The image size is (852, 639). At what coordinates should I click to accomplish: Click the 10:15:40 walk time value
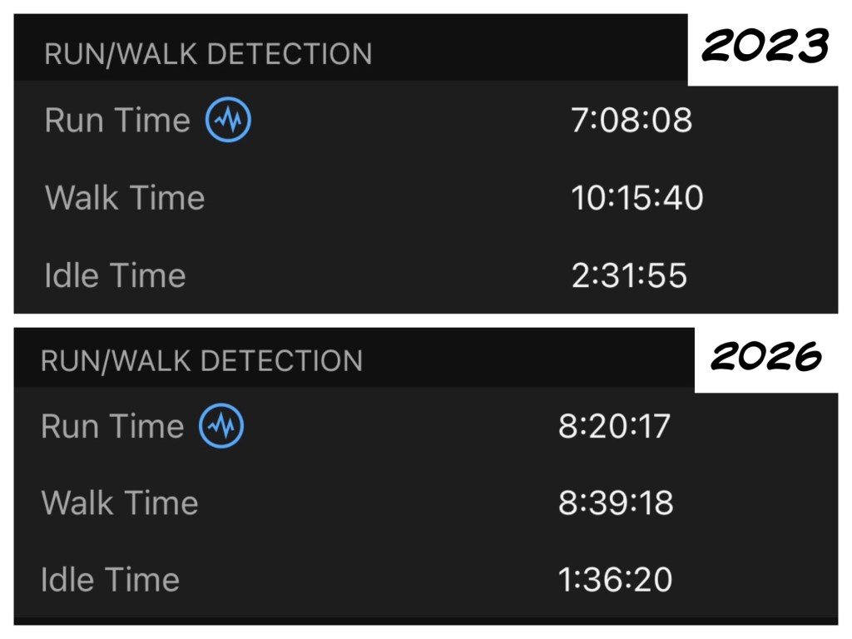(x=637, y=197)
